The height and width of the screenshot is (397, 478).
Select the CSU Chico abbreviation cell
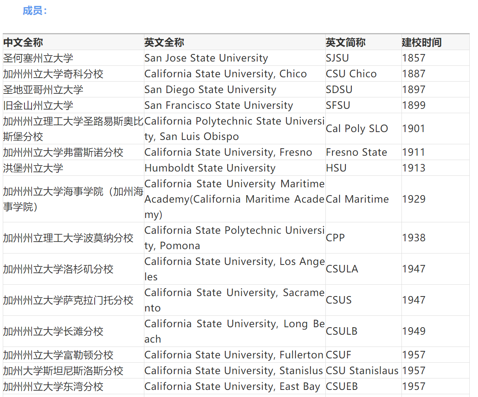click(x=351, y=74)
